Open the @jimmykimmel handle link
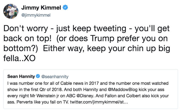182x112 pixels. point(36,15)
